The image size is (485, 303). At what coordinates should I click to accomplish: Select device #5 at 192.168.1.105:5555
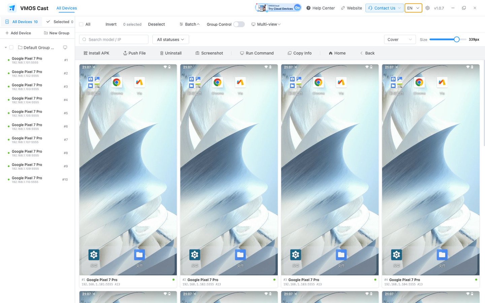pos(37,113)
